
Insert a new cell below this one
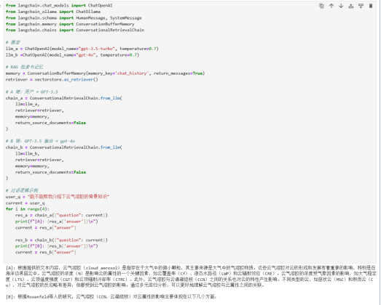tap(361, 6)
